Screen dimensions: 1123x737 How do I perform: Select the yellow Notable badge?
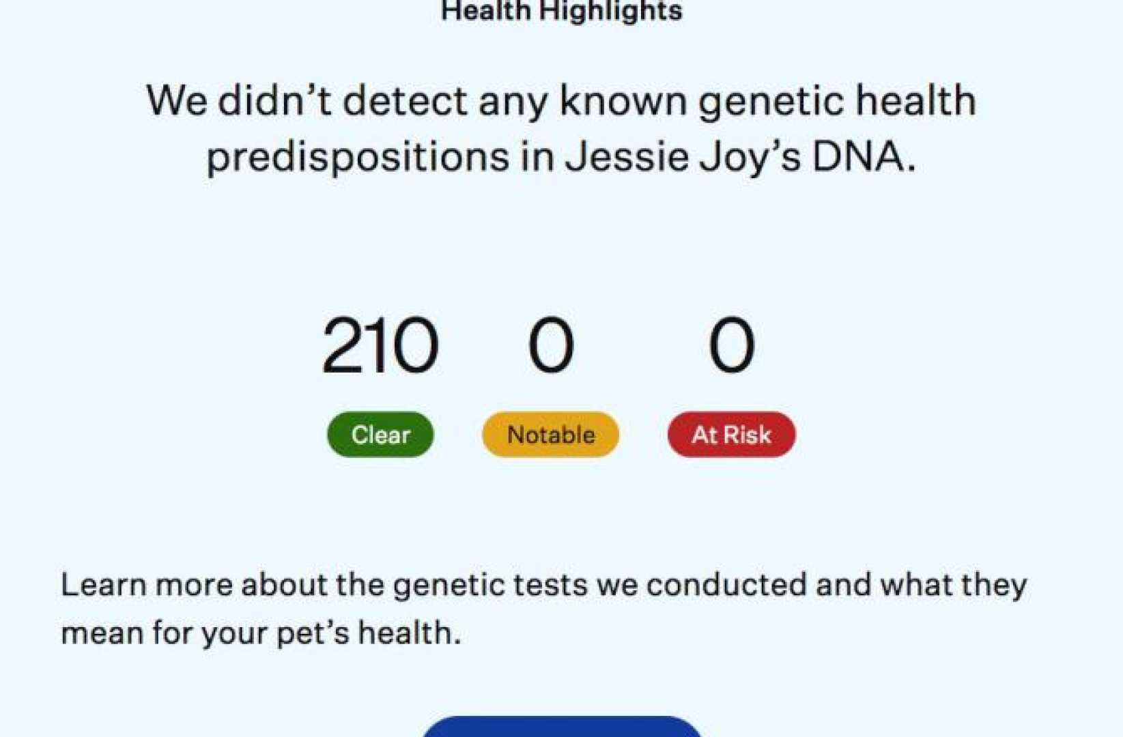(x=550, y=435)
